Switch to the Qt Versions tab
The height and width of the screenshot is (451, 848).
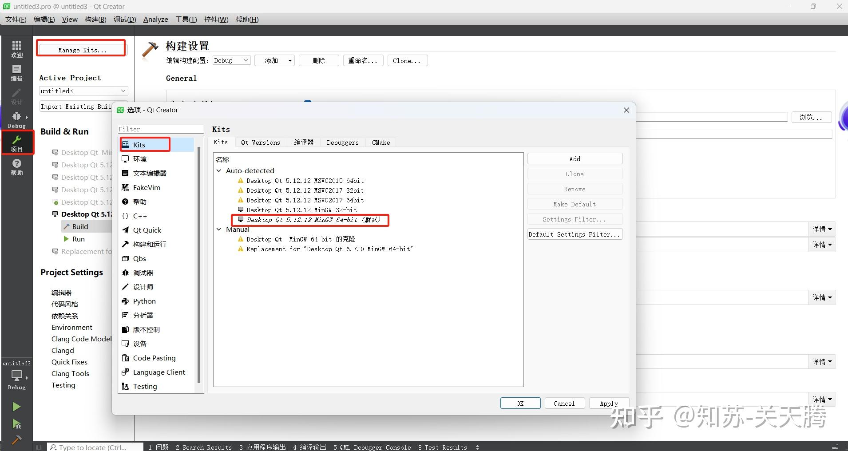pos(260,142)
